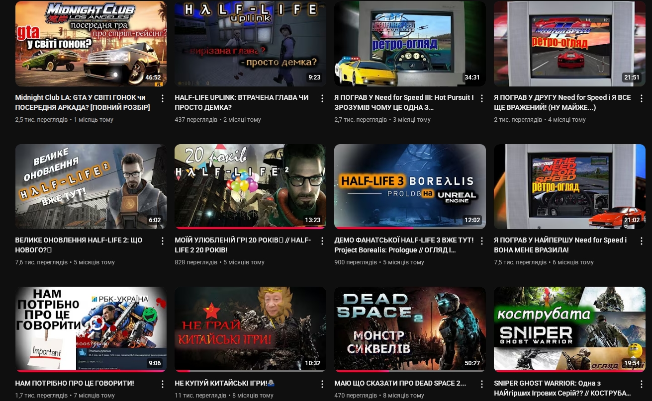Open options menu for ВЕЛИКЕ ОНОВЛЕННЯ HALF-LIFE 2 video
This screenshot has width=652, height=401.
[x=162, y=241]
